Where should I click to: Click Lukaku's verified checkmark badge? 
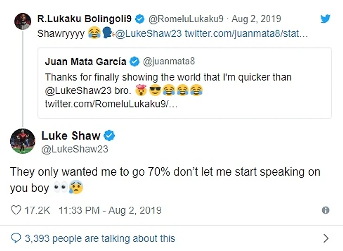click(x=140, y=19)
